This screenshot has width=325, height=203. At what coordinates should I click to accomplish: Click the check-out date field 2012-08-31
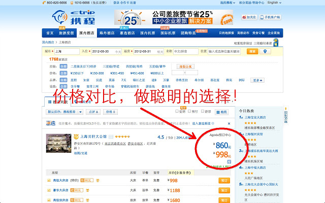point(149,51)
